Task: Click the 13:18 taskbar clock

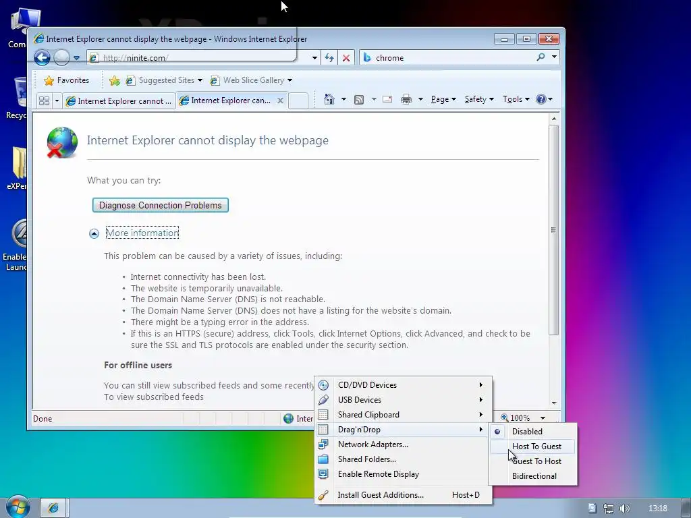Action: [657, 509]
